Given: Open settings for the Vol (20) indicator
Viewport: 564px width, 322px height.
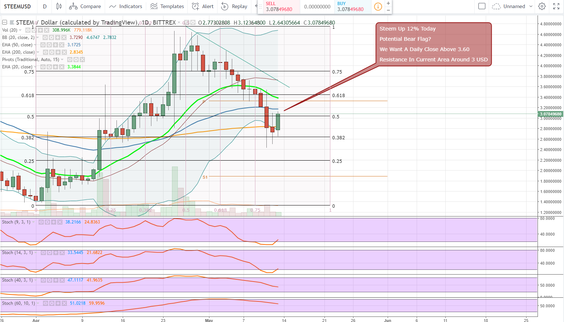Looking at the screenshot, I should click(34, 30).
